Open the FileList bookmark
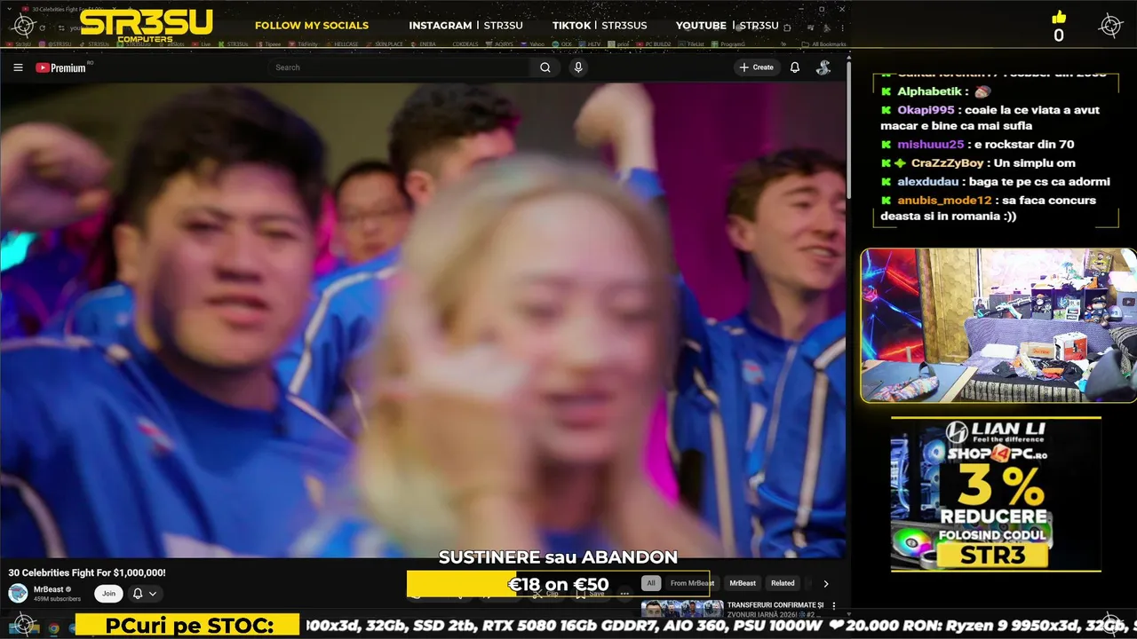The height and width of the screenshot is (639, 1137). (x=691, y=43)
